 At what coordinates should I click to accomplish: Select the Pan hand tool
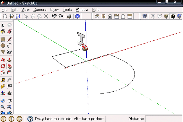(x=9, y=101)
